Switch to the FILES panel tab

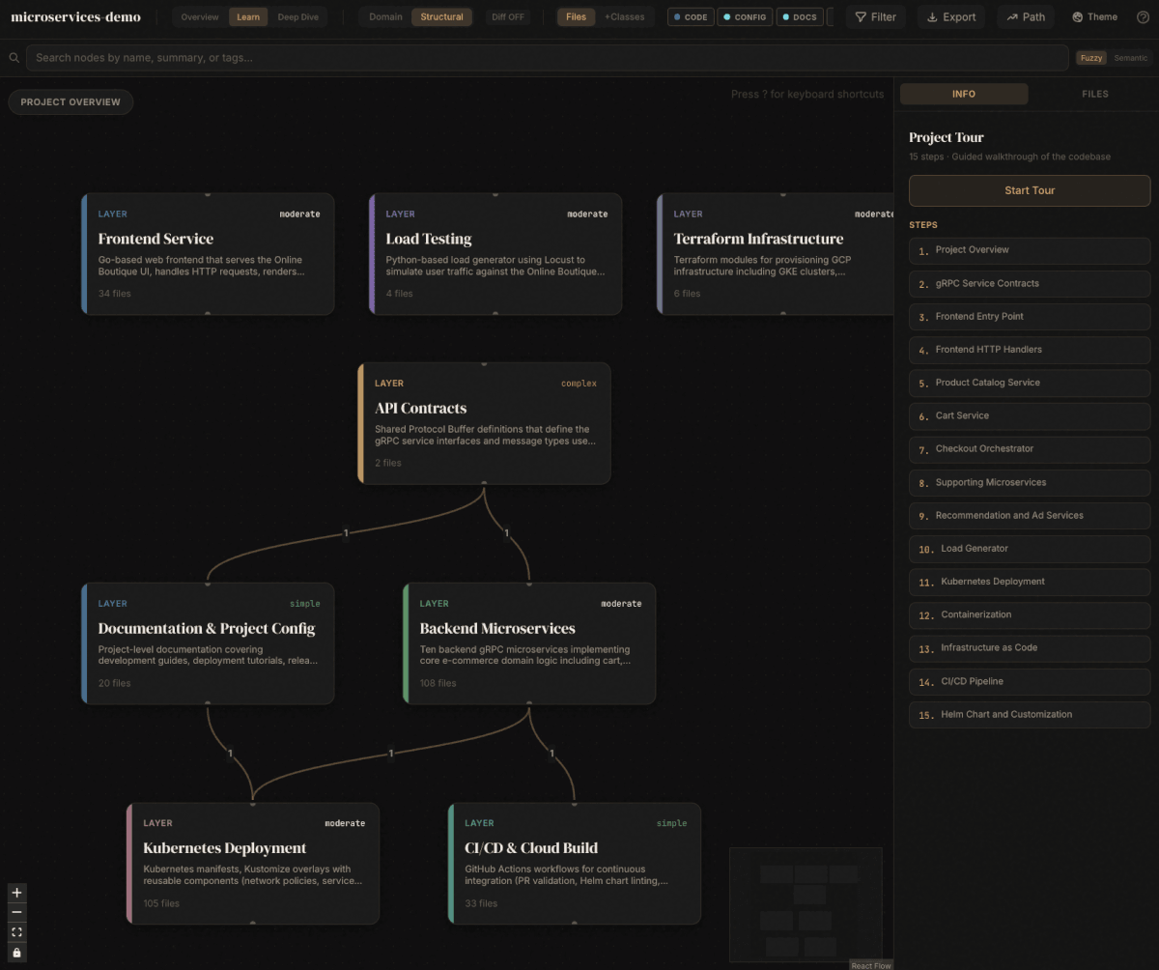coord(1095,94)
